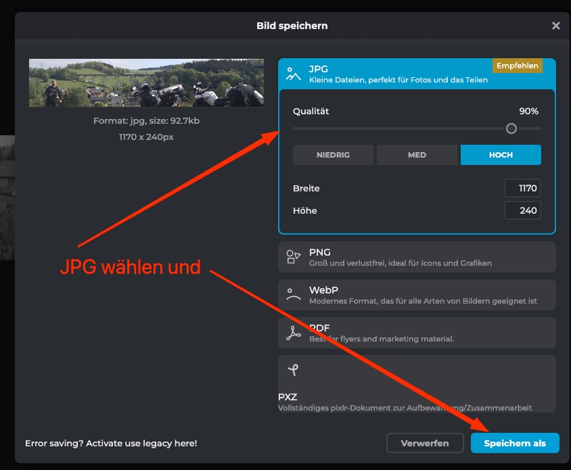This screenshot has height=470, width=571.
Task: Set quality preset to NIEDRIG
Action: click(333, 155)
